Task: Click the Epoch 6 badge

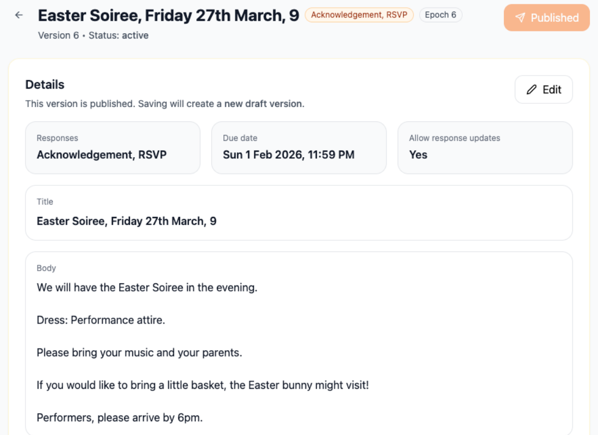Action: pos(440,15)
